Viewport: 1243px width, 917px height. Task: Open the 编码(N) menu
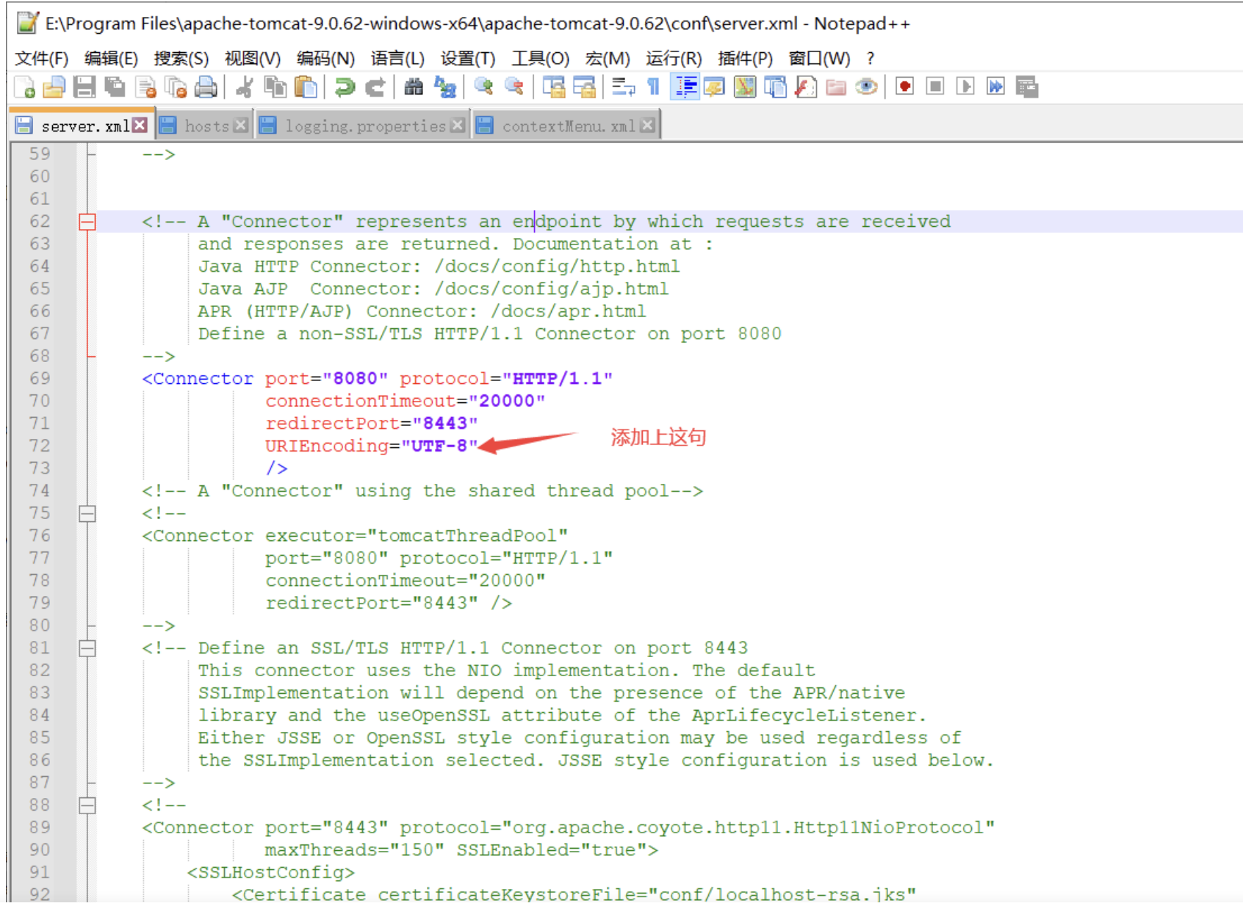325,58
